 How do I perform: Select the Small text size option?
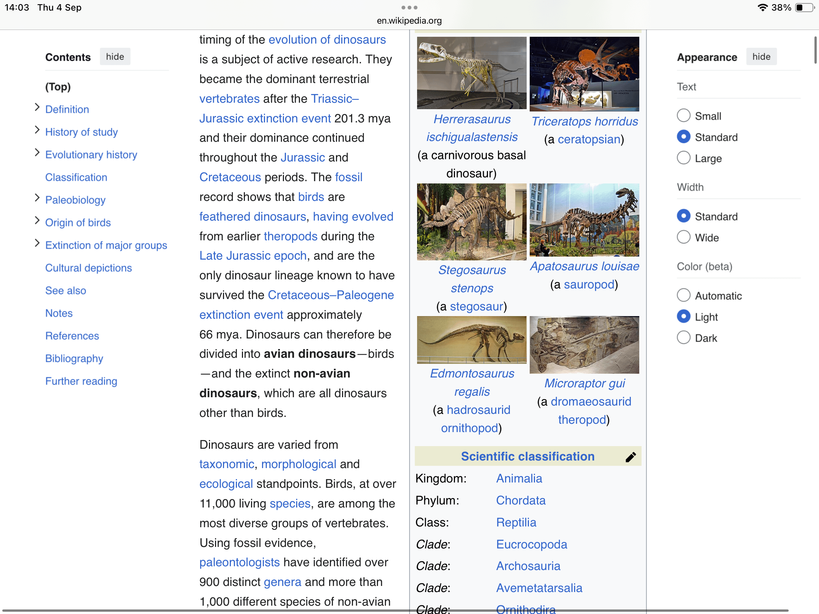[684, 116]
